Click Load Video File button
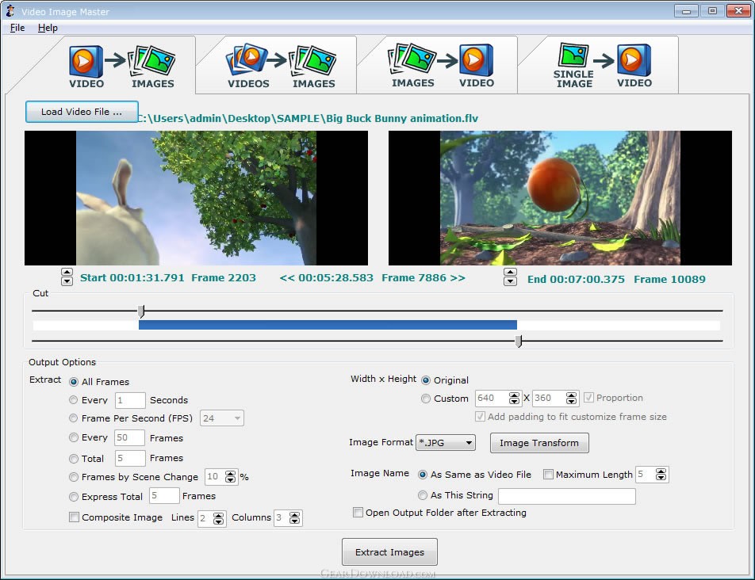755x580 pixels. pyautogui.click(x=82, y=112)
